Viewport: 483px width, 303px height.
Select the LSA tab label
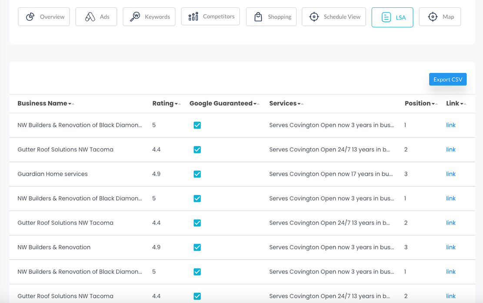tap(401, 17)
